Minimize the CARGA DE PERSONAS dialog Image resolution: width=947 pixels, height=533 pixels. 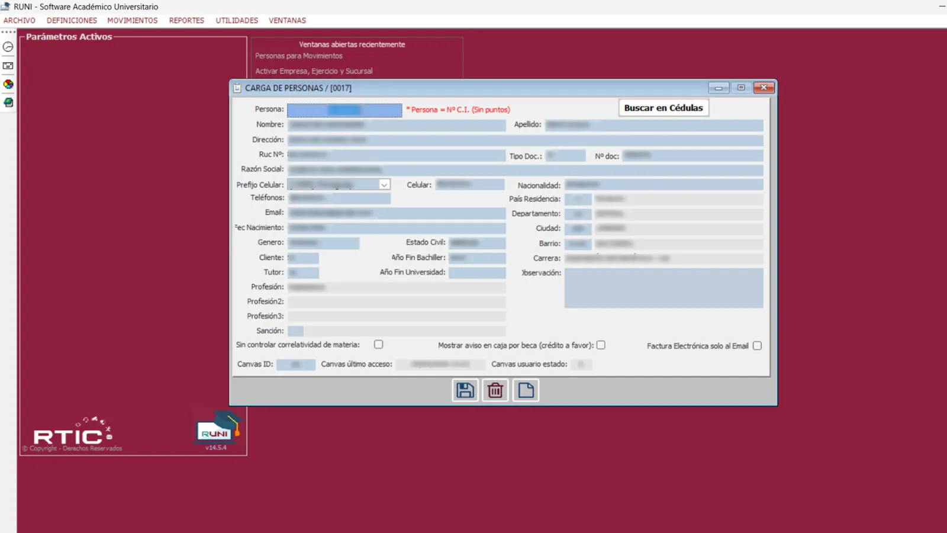pyautogui.click(x=719, y=88)
